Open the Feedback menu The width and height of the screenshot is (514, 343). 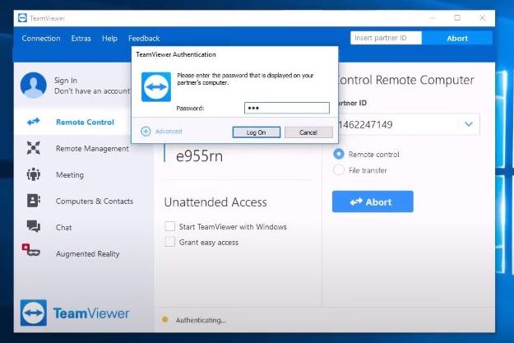point(144,39)
